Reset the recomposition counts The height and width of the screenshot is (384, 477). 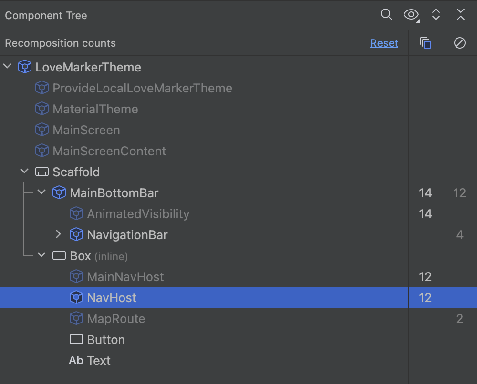coord(384,43)
